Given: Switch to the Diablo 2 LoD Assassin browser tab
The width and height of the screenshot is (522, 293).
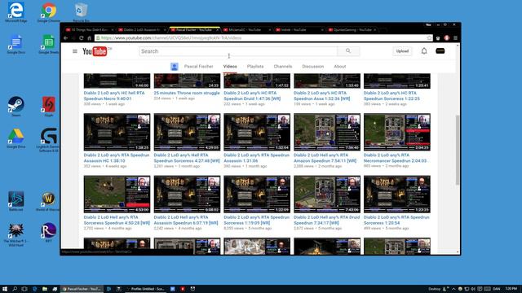Looking at the screenshot, I should (x=142, y=30).
